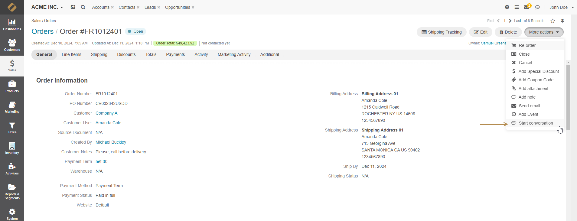Choose Re-order from More actions

click(x=535, y=45)
